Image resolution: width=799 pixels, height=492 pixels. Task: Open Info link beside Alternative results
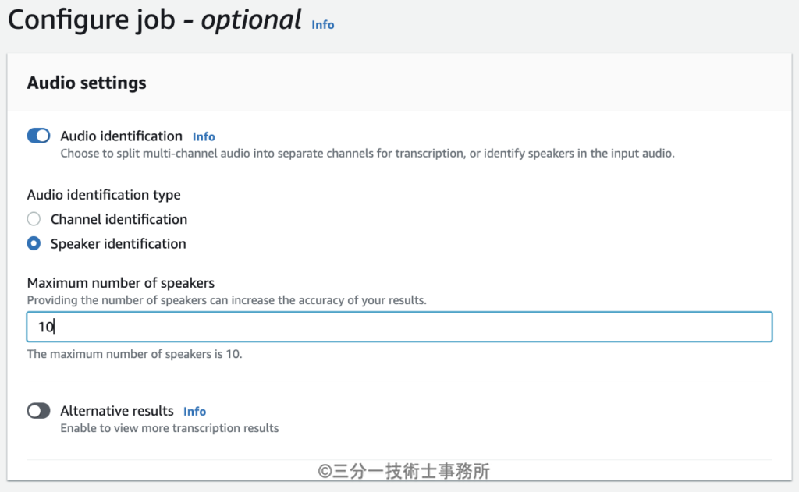[x=194, y=412]
